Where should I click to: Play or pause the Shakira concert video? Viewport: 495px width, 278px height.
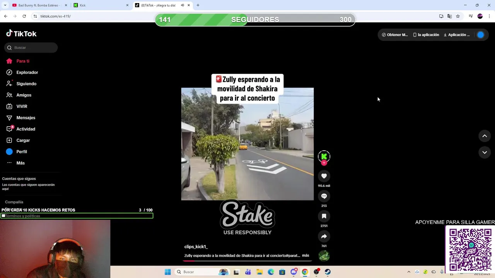pyautogui.click(x=247, y=144)
